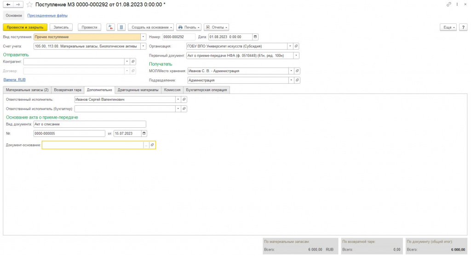471x256 pixels.
Task: Open the МОЛ/Место хранения record icon
Action: 297,71
